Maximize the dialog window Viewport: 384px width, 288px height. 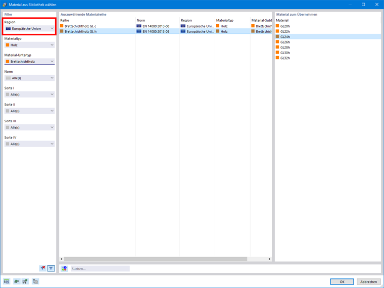(363, 5)
